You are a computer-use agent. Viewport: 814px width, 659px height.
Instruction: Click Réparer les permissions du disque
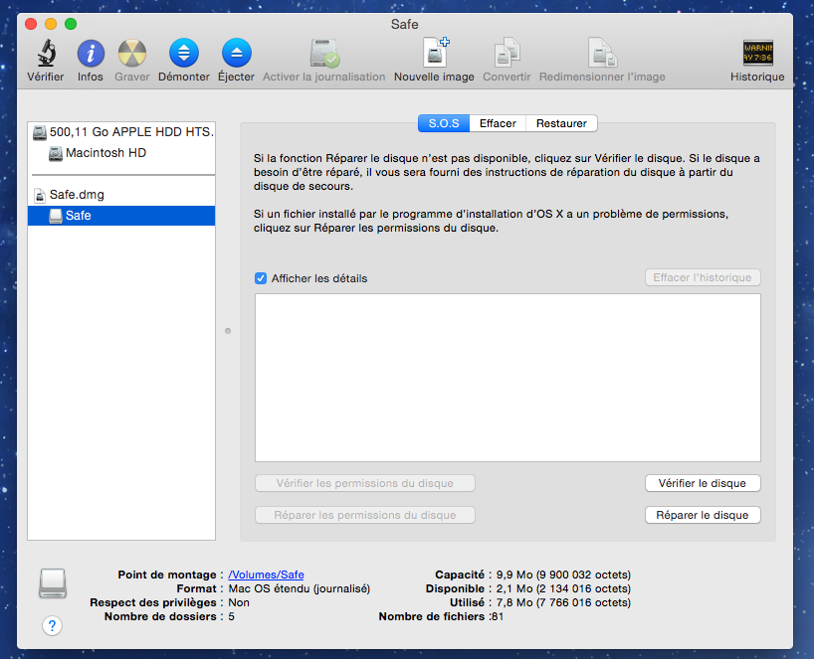point(365,515)
